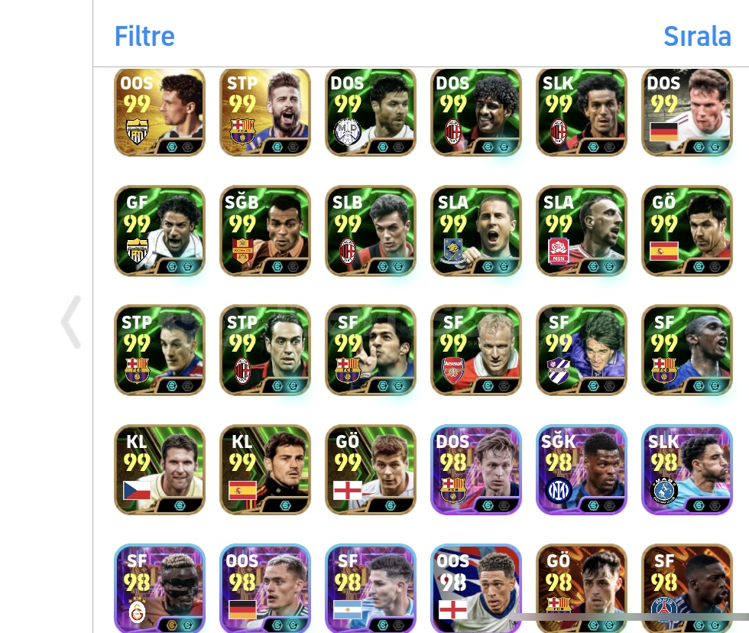Choose the OOS 98 England flag card

point(475,589)
